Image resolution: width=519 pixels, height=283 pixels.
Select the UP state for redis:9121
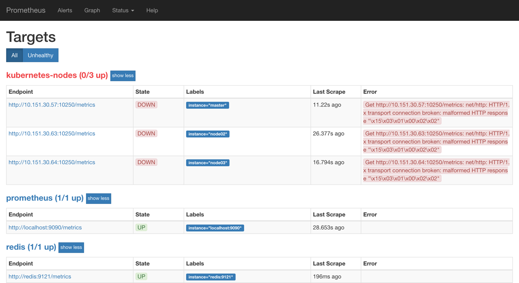pyautogui.click(x=141, y=277)
